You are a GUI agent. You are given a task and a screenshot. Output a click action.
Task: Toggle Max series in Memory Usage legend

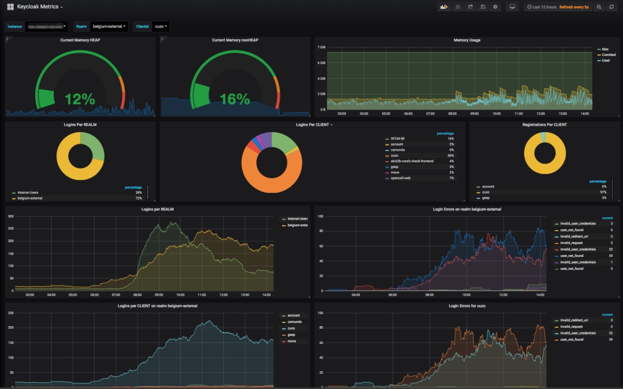click(x=605, y=49)
